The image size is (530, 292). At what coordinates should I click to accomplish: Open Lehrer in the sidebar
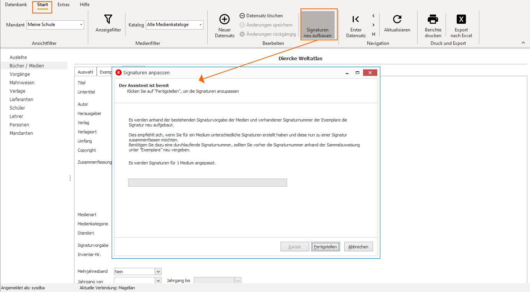pyautogui.click(x=17, y=116)
